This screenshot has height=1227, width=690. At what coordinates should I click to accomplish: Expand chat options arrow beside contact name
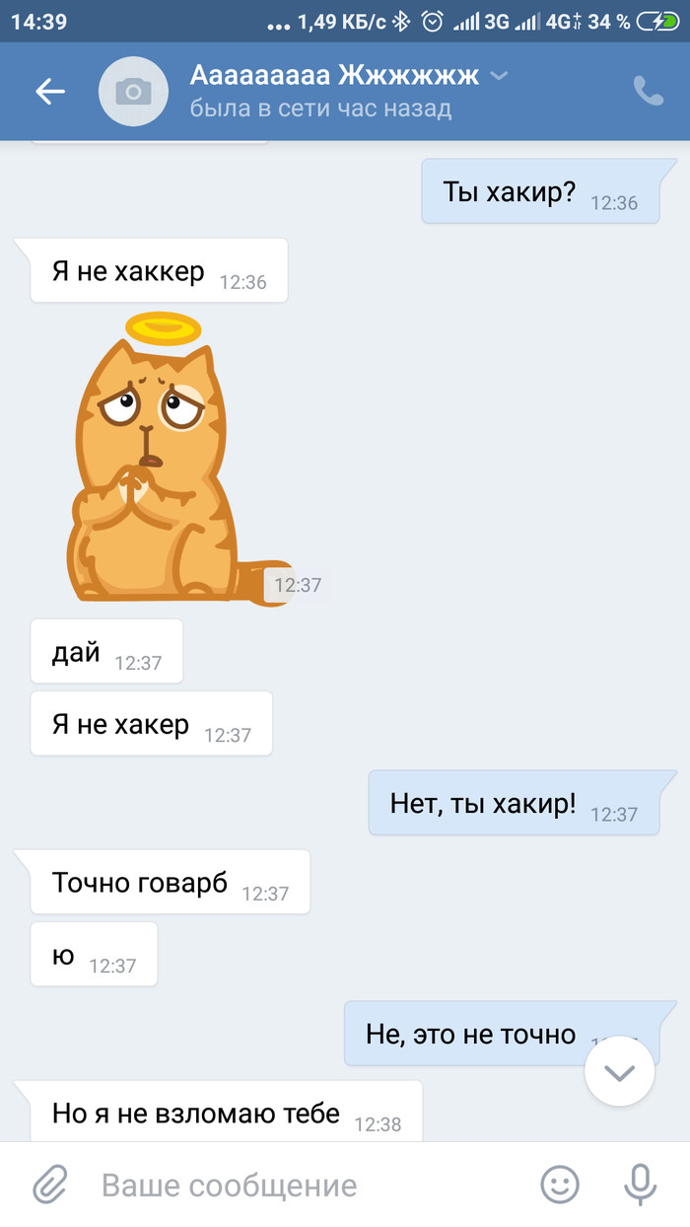coord(499,75)
